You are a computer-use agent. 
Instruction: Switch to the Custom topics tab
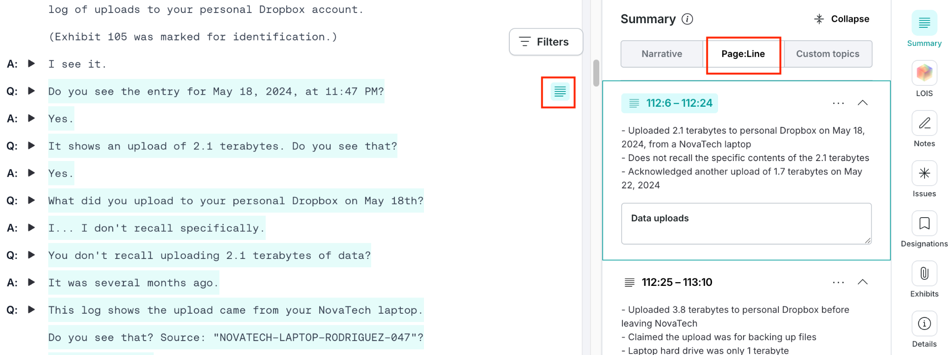(x=828, y=54)
